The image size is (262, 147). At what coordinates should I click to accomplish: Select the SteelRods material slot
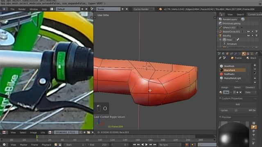pos(233,66)
